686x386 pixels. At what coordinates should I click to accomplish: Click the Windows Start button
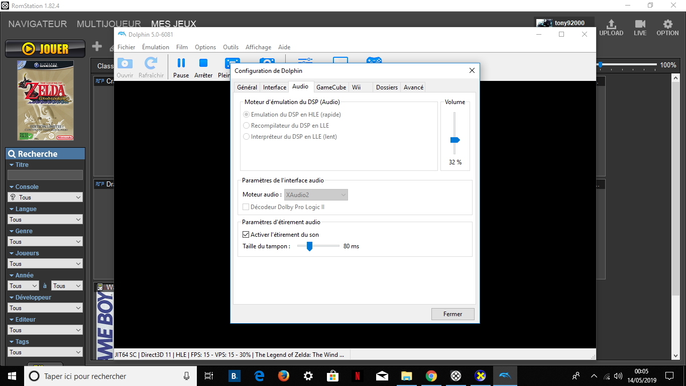point(12,376)
